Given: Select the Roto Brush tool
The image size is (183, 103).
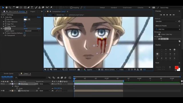Looking at the screenshot, I should point(47,7).
